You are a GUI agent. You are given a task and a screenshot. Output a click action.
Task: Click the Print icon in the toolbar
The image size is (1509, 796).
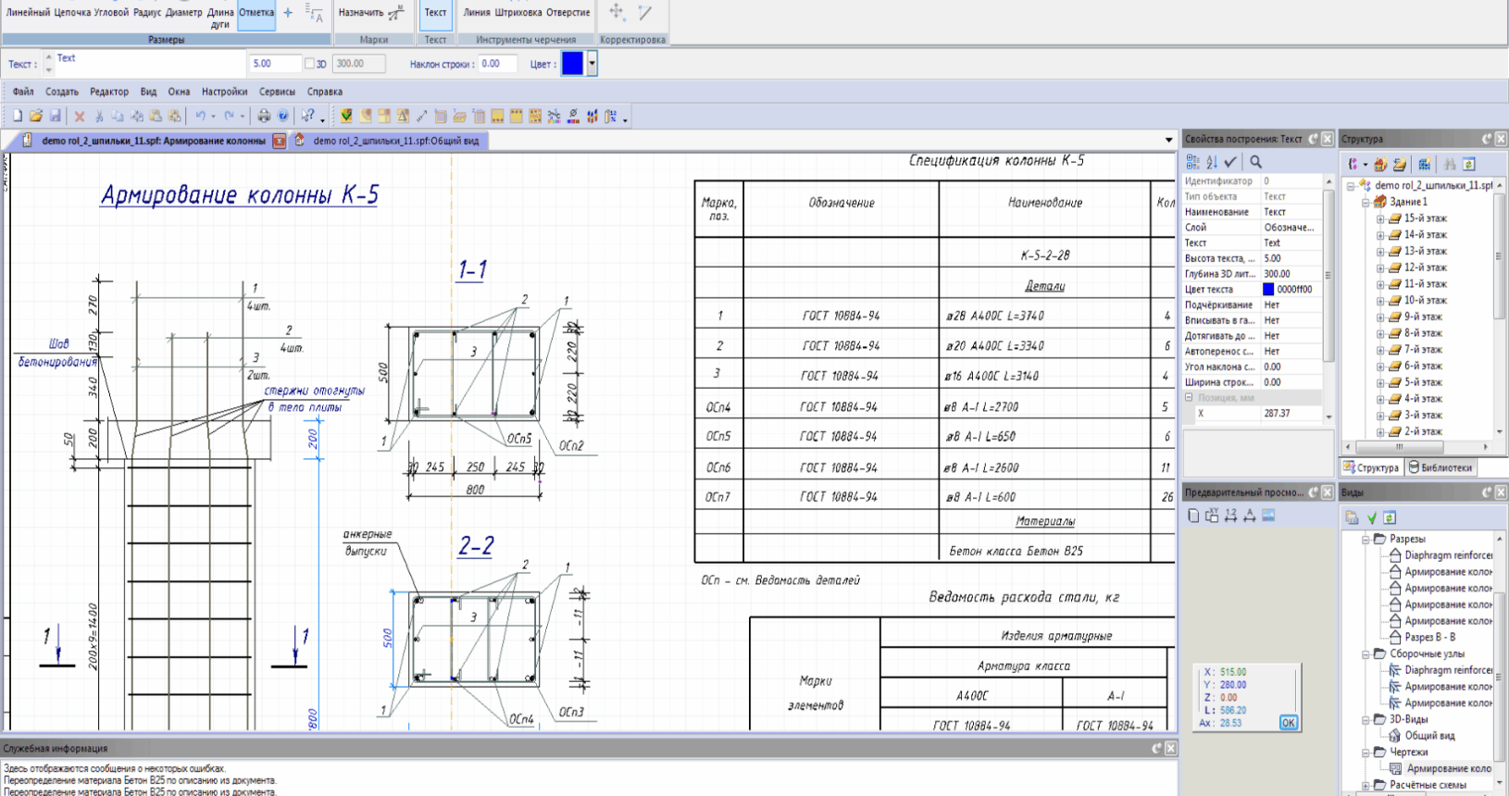(x=264, y=117)
